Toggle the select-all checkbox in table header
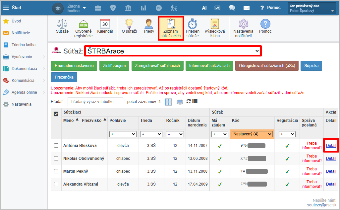 [56, 114]
